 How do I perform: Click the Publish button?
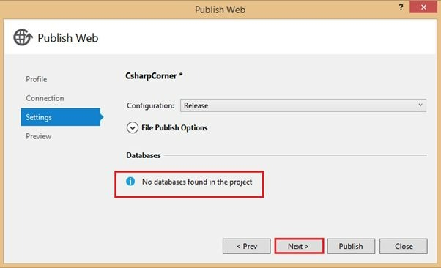pyautogui.click(x=351, y=246)
